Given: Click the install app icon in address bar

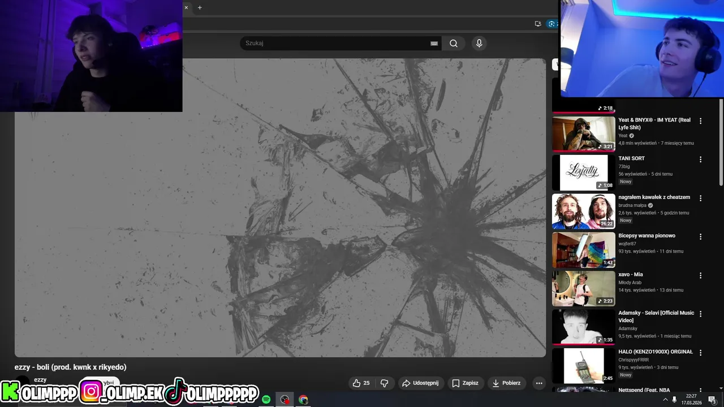Looking at the screenshot, I should [x=538, y=24].
